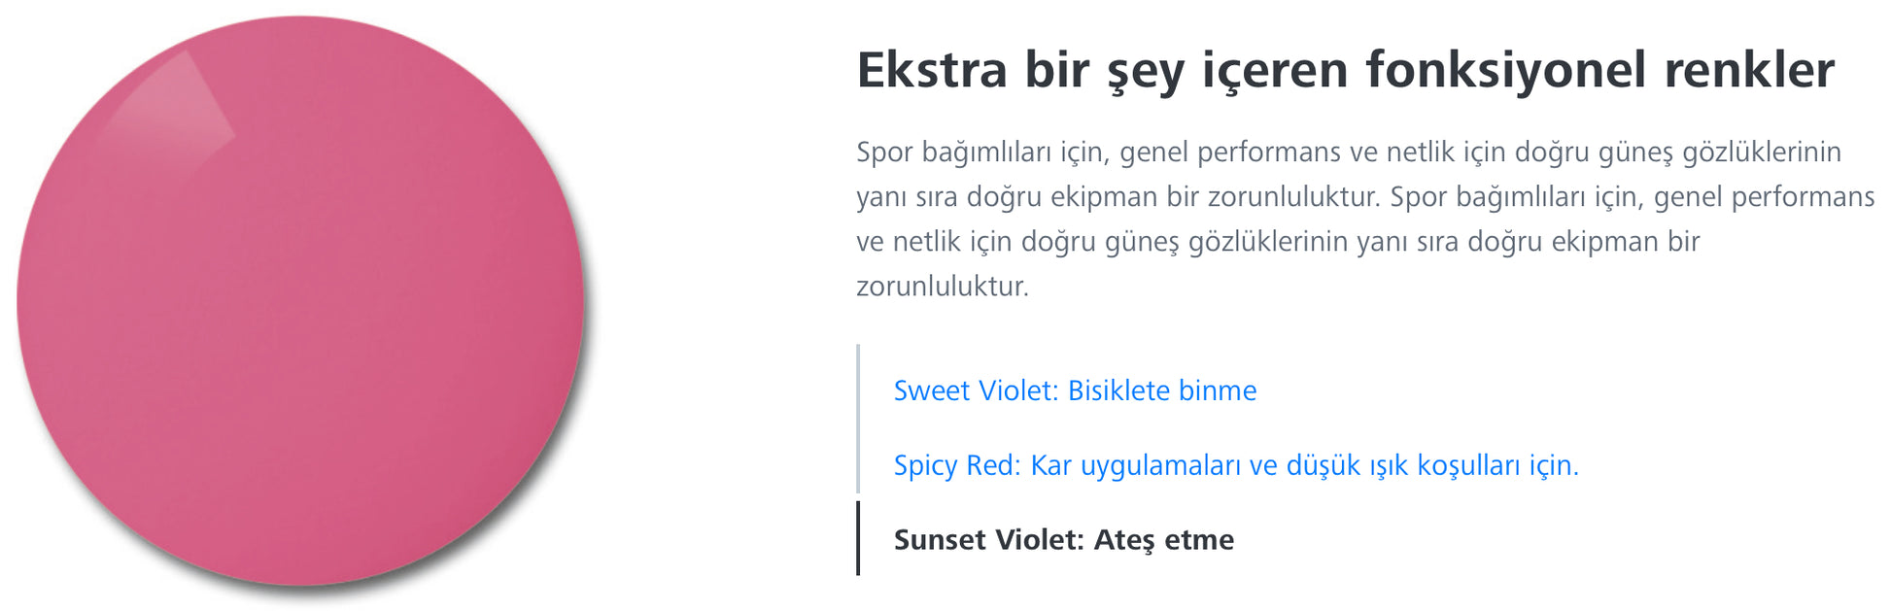The image size is (1891, 611).
Task: Click the dark indicator bar beside Sunset Violet
Action: pyautogui.click(x=858, y=538)
